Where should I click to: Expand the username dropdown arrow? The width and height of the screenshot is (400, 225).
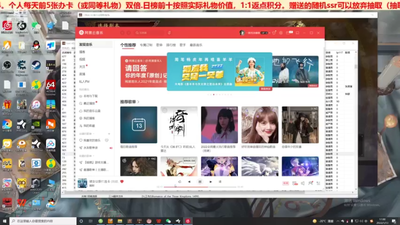click(269, 33)
